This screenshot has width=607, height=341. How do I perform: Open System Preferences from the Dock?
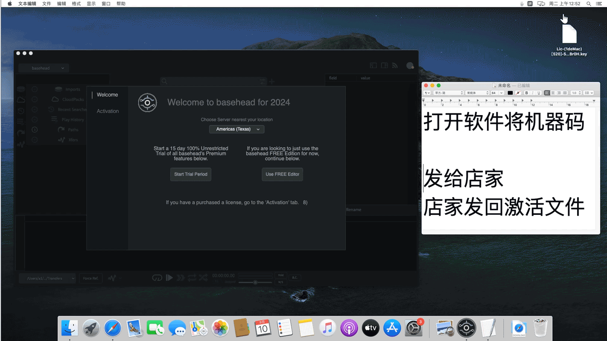coord(413,328)
